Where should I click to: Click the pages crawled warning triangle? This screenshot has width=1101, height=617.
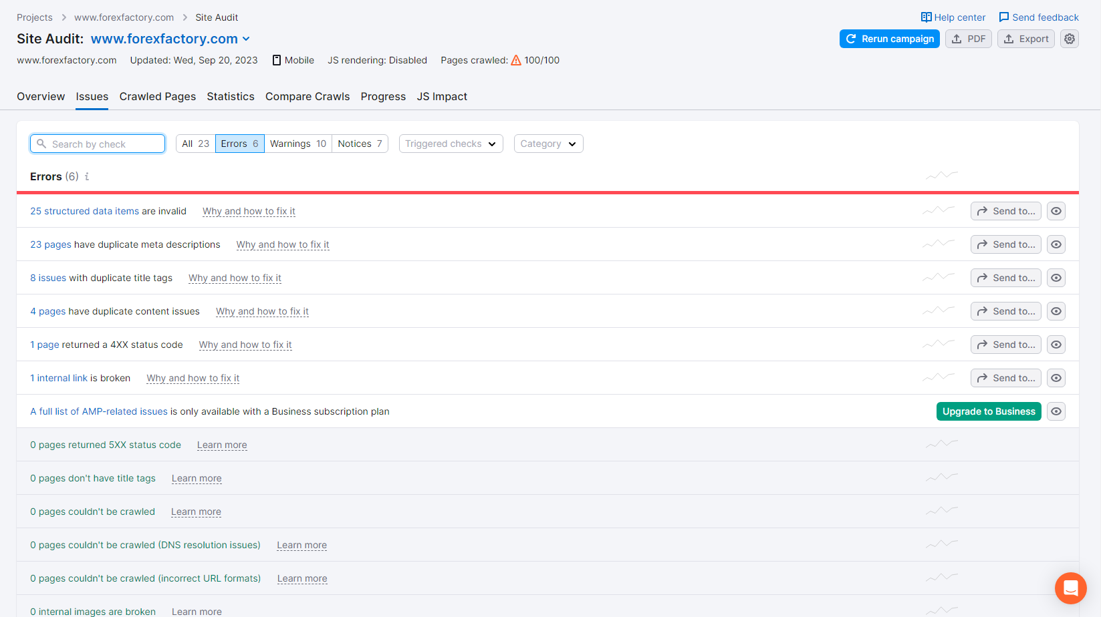[x=516, y=60]
